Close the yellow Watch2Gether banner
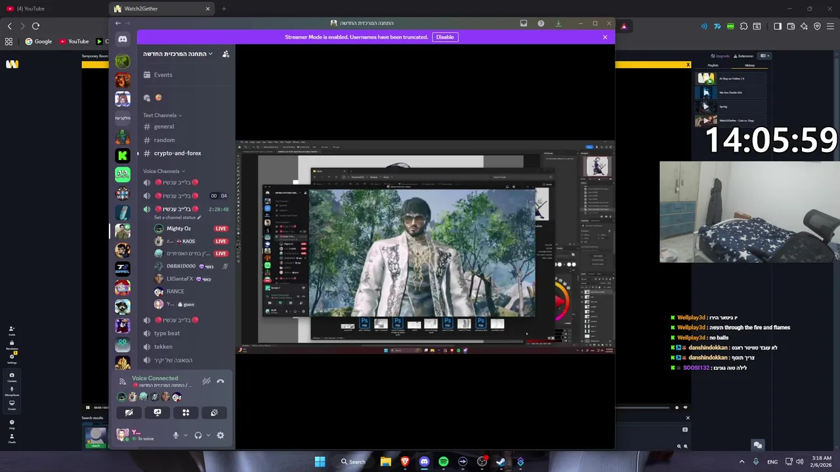840x472 pixels. coord(688,65)
